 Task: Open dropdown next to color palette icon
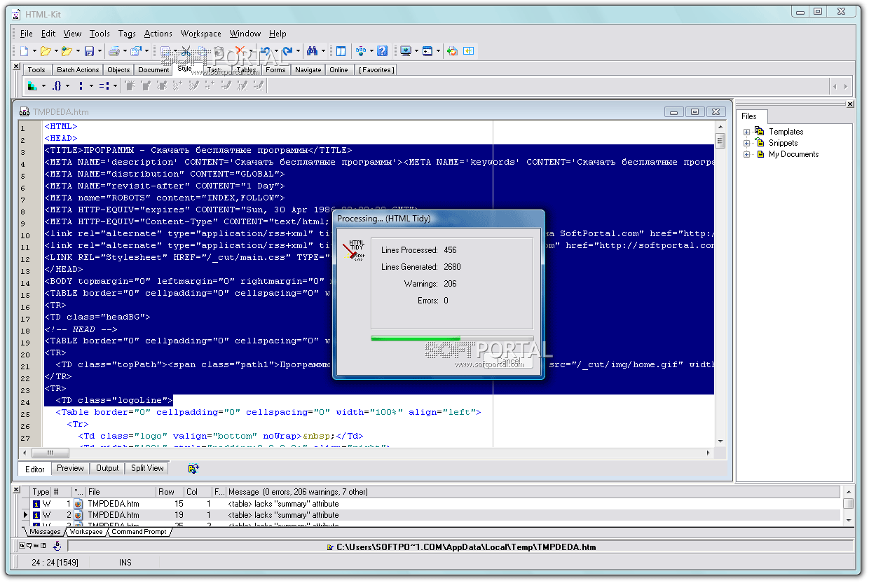pyautogui.click(x=43, y=86)
